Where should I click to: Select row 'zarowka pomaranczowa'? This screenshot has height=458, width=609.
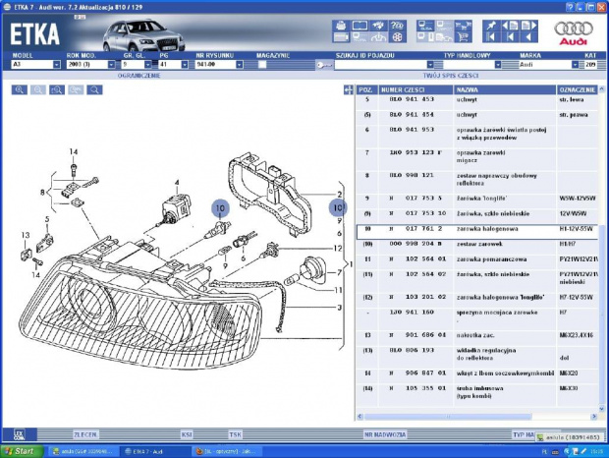pyautogui.click(x=477, y=261)
